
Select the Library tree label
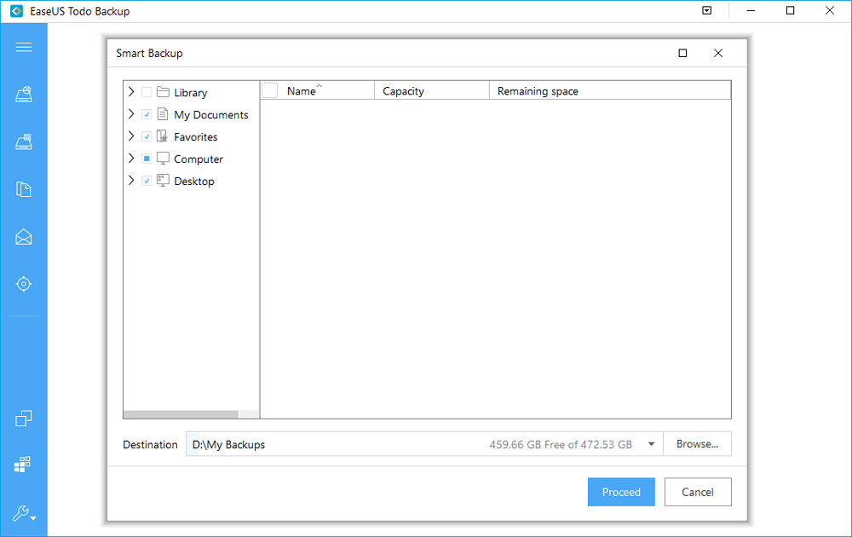(x=191, y=92)
